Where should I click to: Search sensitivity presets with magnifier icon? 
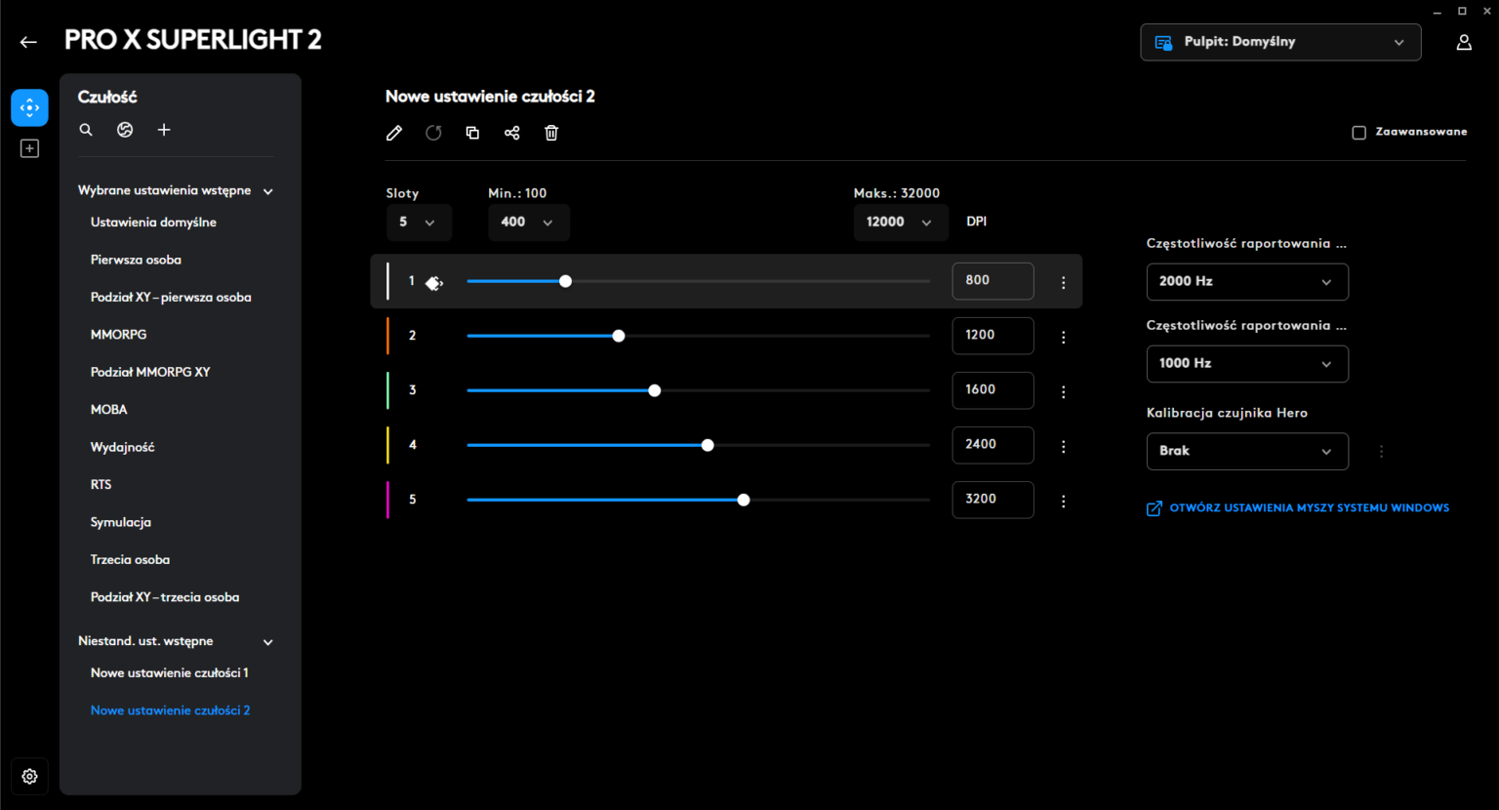click(86, 130)
